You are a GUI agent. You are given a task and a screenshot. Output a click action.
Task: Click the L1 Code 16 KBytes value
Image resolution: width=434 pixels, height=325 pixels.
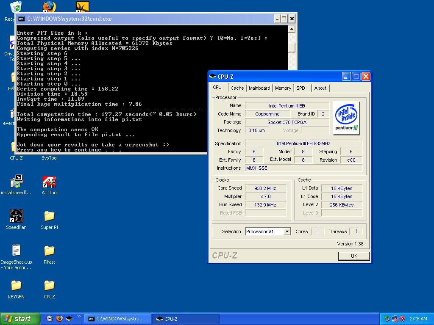[x=342, y=196]
